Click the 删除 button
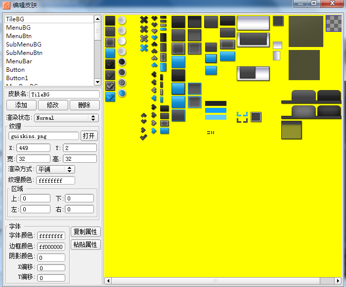346x287 pixels. tap(85, 105)
